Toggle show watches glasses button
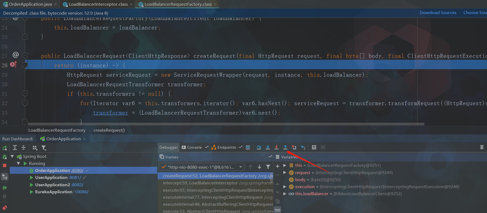This screenshot has height=213, width=487. pyautogui.click(x=278, y=210)
